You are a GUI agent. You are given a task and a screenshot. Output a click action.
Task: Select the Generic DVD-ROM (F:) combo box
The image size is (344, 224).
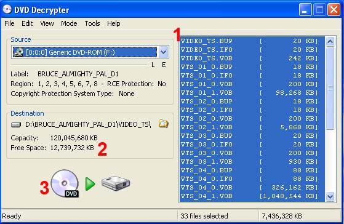click(x=90, y=52)
